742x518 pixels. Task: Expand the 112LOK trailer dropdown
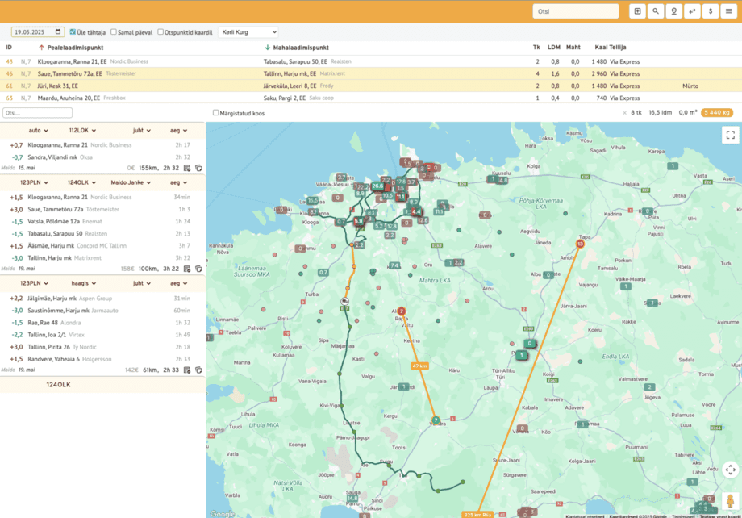(x=82, y=130)
